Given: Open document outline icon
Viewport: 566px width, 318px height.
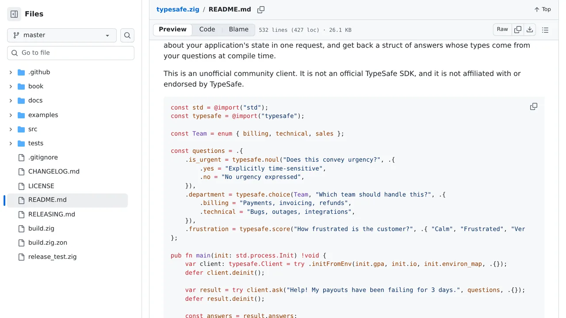Looking at the screenshot, I should [x=545, y=30].
